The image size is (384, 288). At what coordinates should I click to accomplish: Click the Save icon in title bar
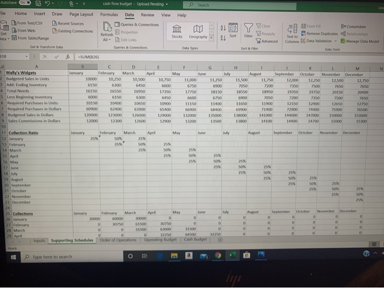(38, 3)
